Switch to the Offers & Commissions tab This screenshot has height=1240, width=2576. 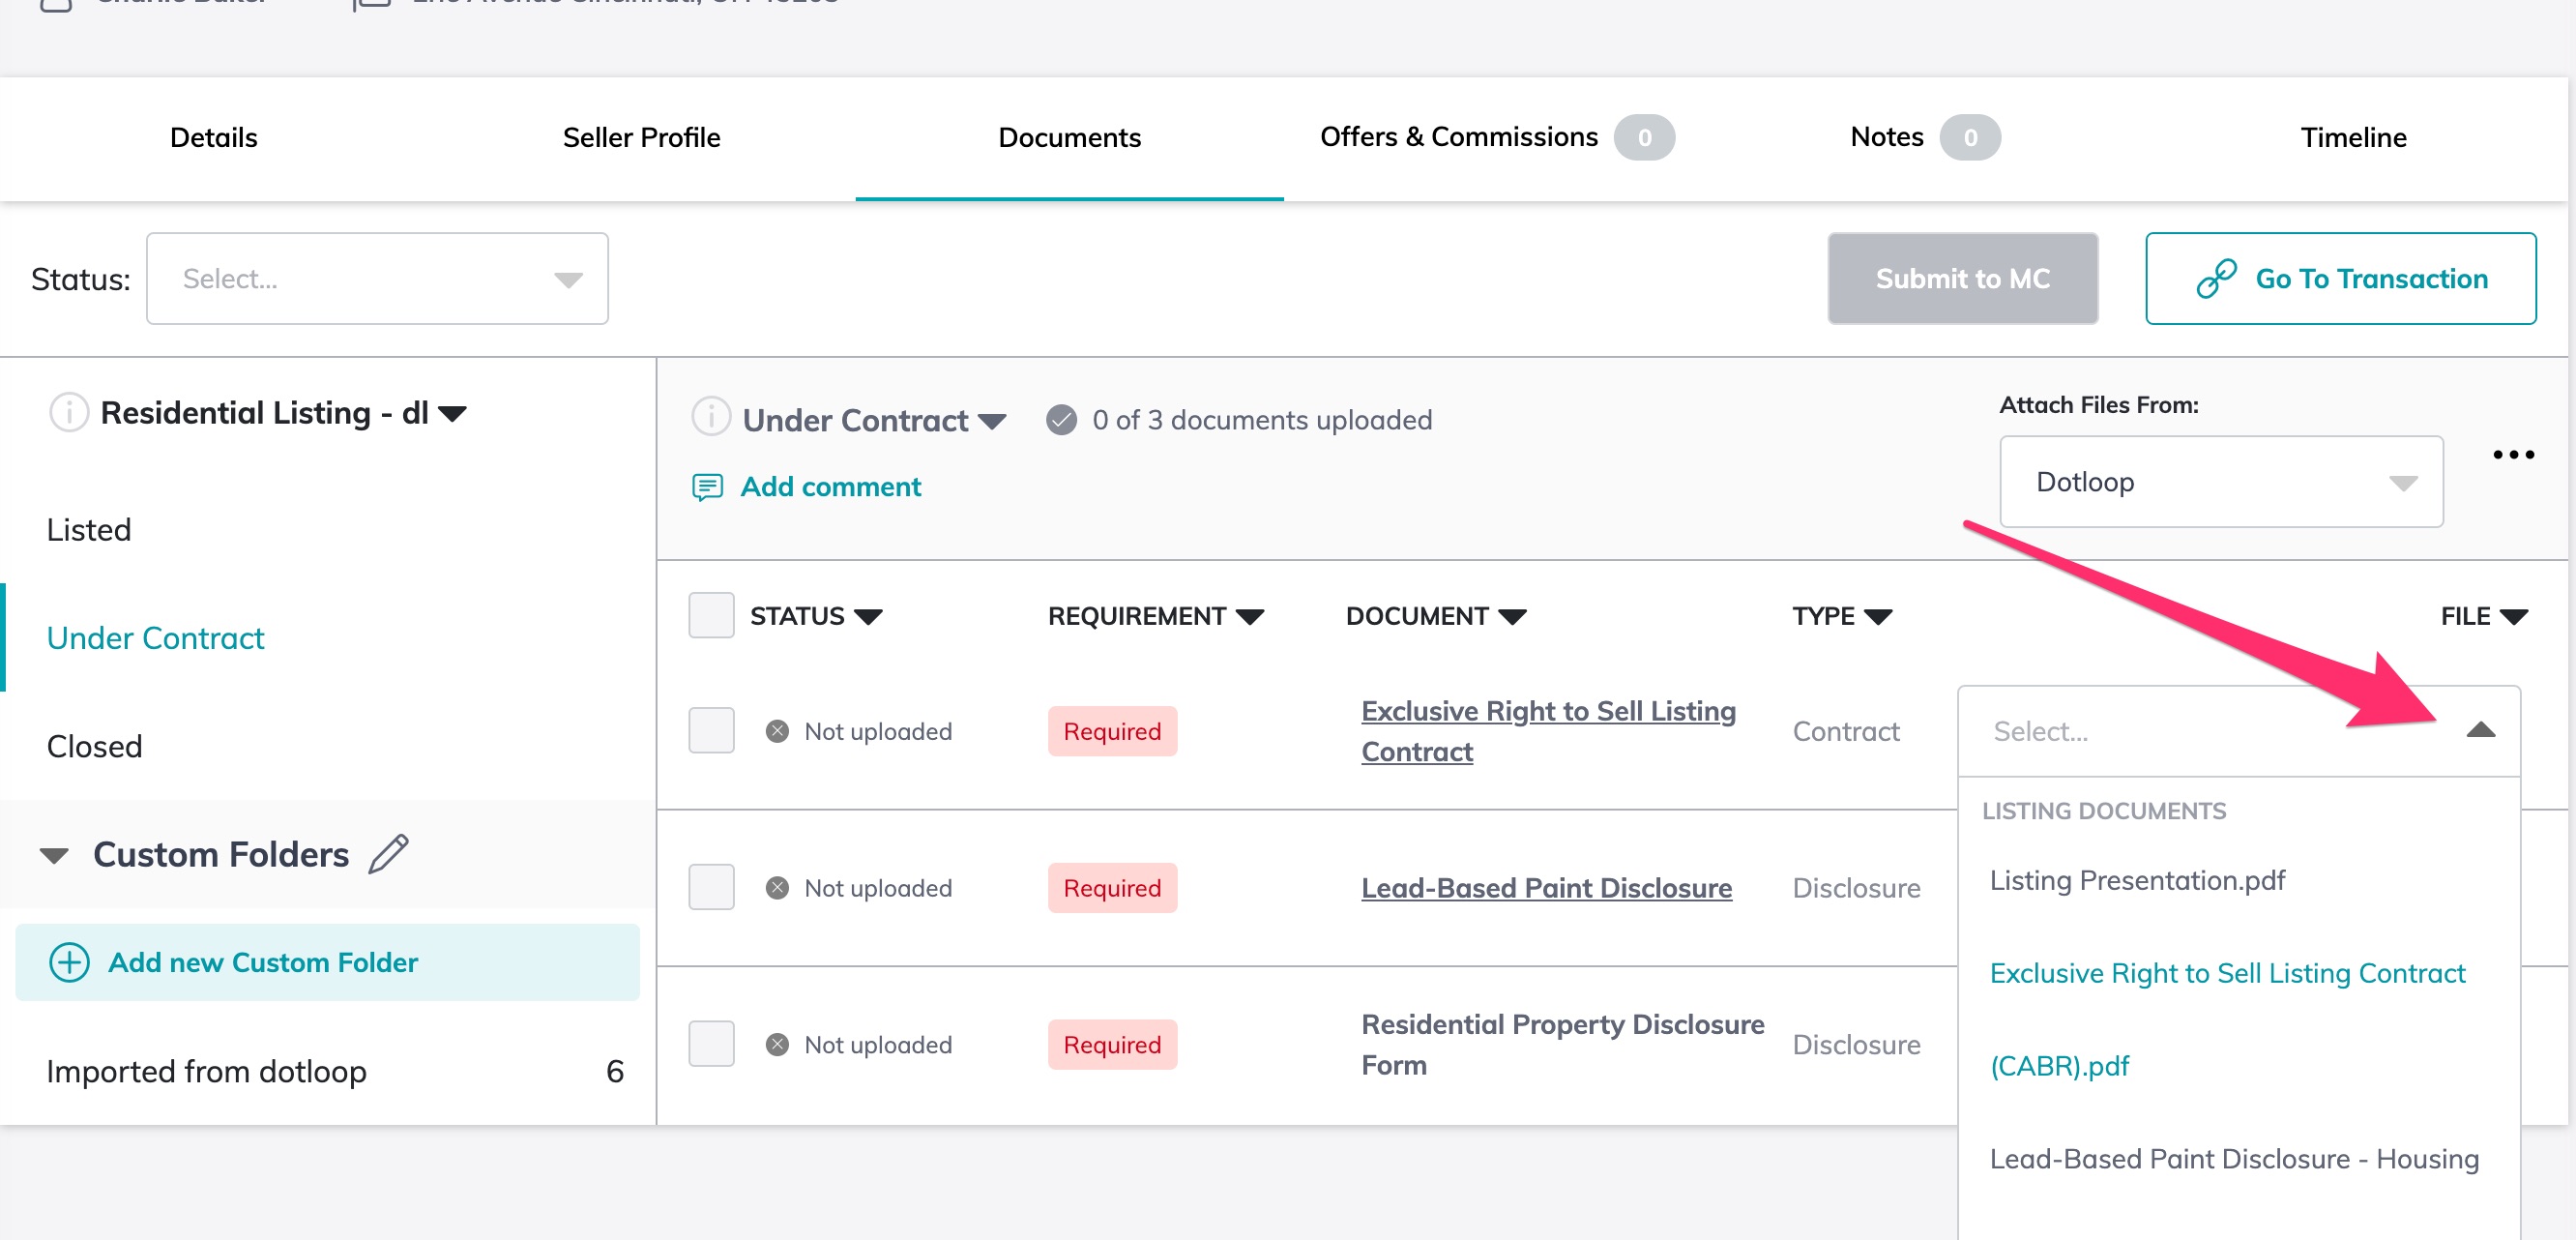[x=1457, y=137]
